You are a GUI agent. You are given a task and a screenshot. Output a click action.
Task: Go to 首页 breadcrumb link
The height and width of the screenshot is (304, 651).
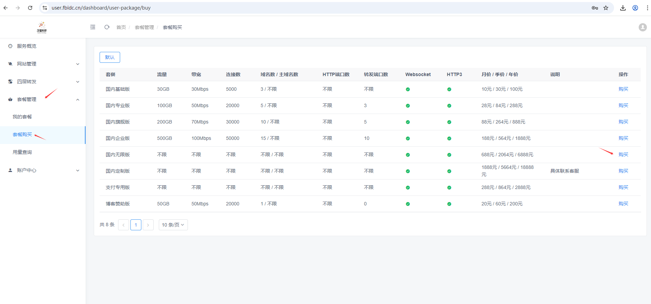coord(121,27)
